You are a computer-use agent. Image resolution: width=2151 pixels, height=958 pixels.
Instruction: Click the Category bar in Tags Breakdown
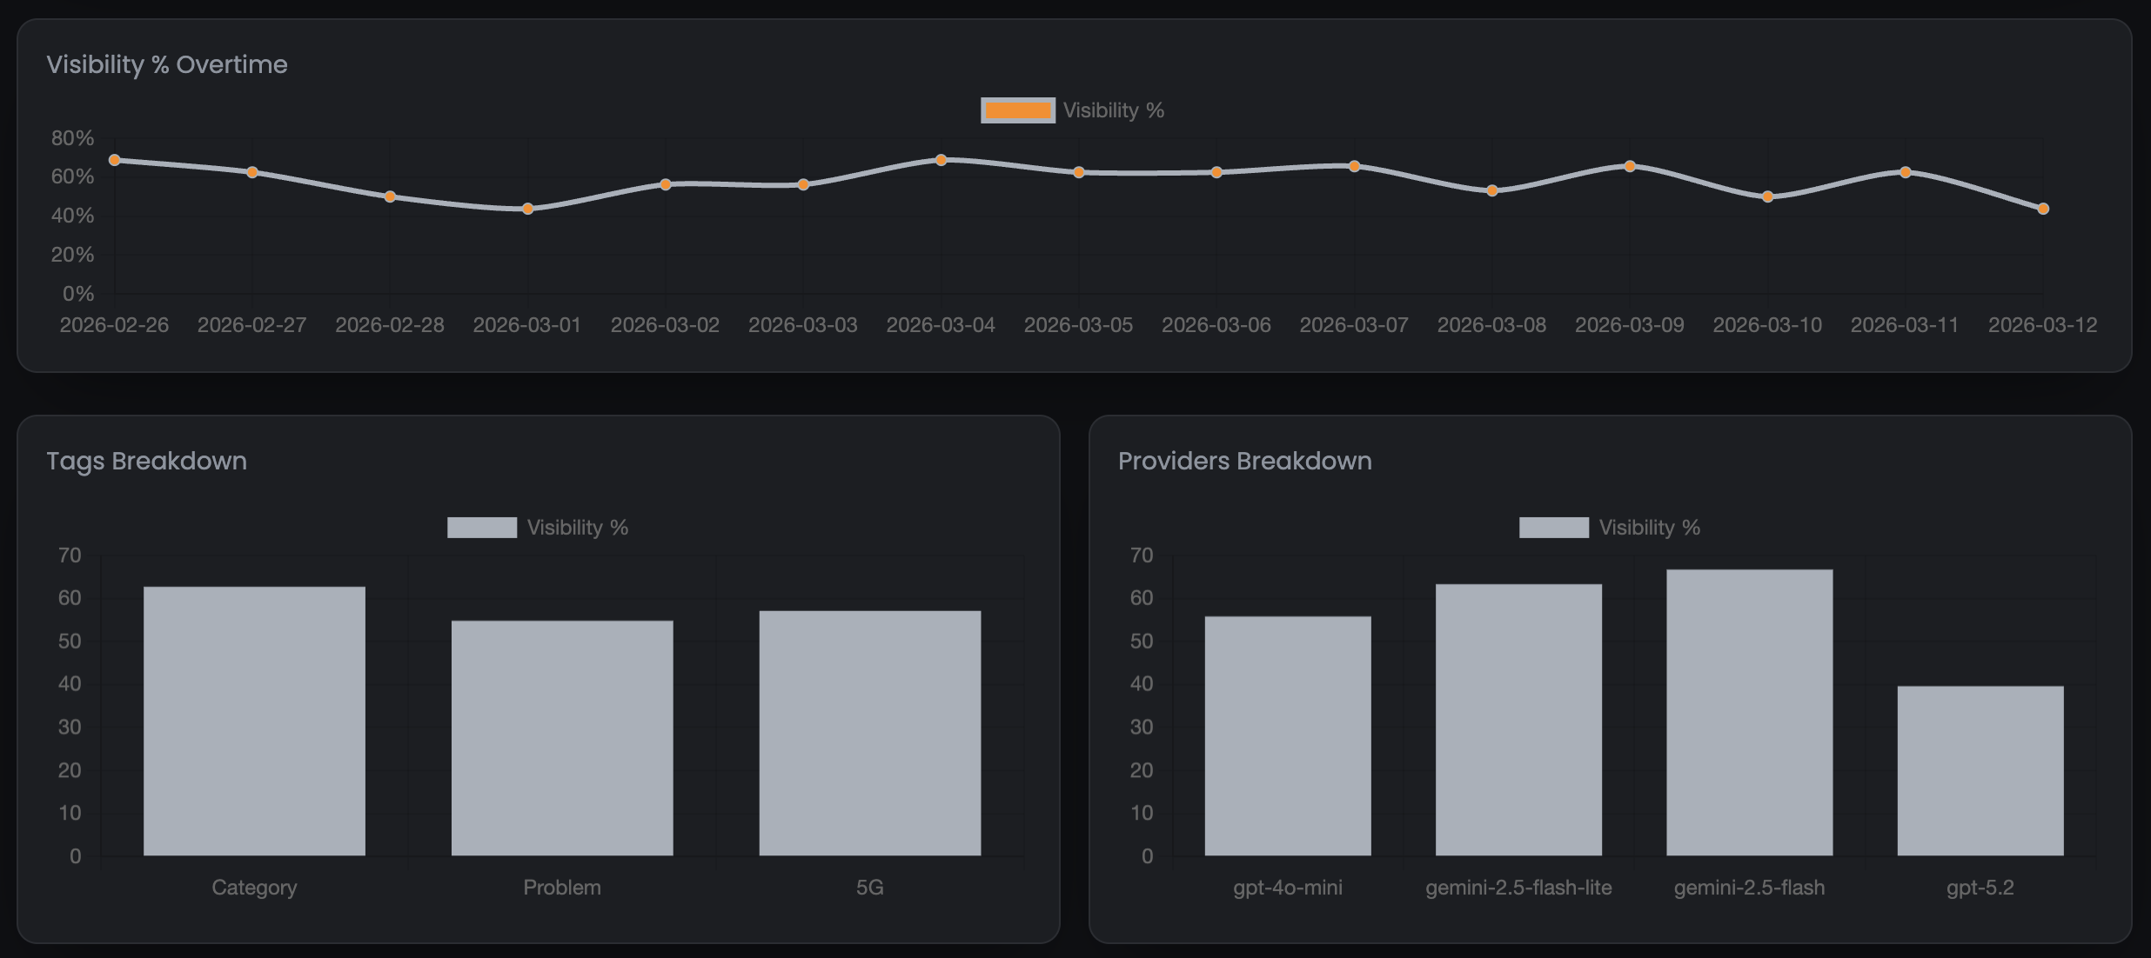pos(254,721)
